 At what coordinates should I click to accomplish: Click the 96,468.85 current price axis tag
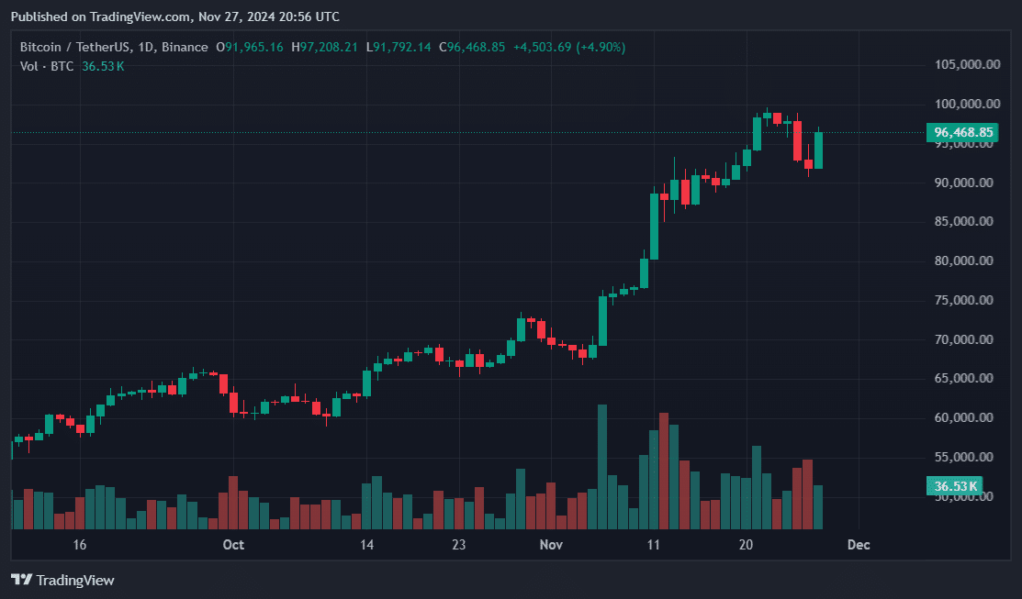click(x=963, y=132)
